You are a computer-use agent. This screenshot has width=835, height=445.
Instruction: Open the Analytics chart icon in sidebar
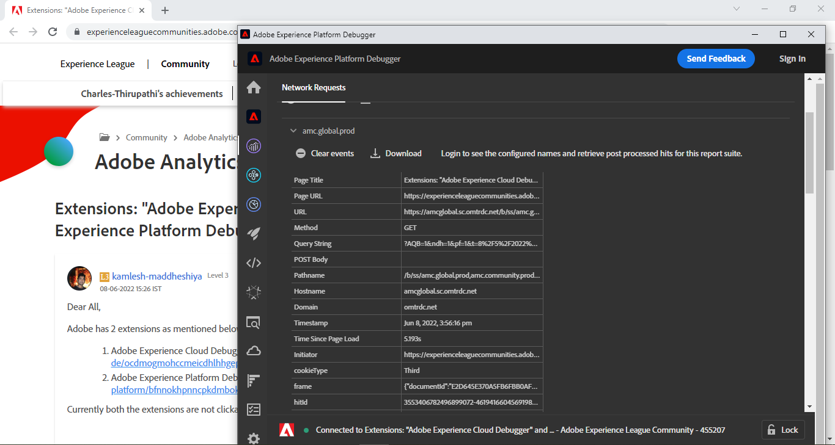click(254, 146)
